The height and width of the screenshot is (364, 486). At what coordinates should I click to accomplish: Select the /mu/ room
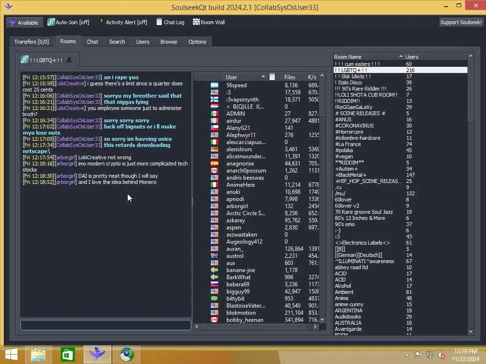(401, 193)
